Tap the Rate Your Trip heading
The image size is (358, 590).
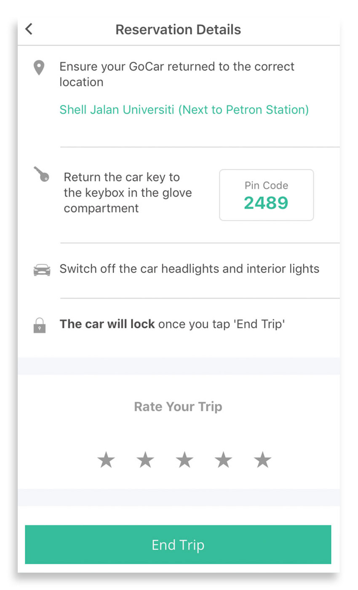178,407
